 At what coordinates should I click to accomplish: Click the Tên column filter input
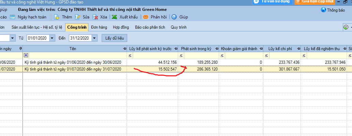(x=78, y=55)
